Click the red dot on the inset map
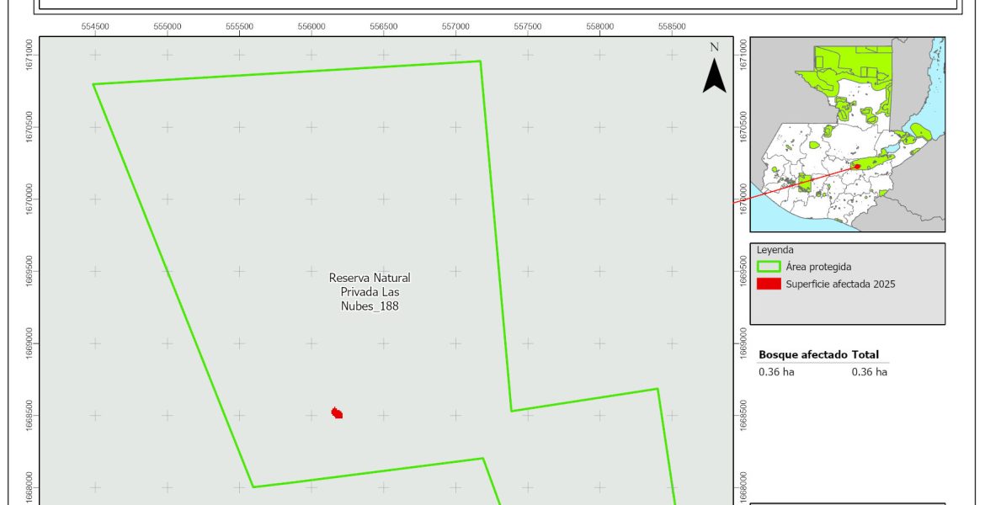985x505 pixels. 857,167
